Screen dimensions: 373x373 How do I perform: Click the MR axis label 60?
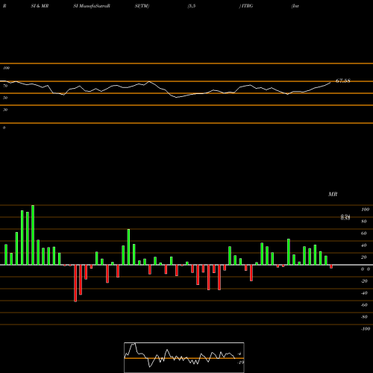point(364,233)
